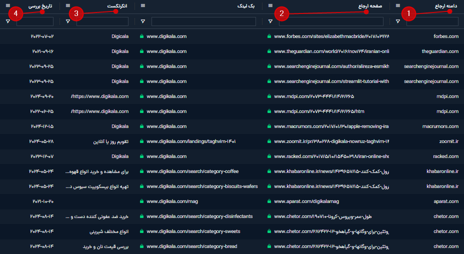Open the www.digikala.com/search/category-bread backlink
This screenshot has height=254, width=464.
pyautogui.click(x=192, y=246)
